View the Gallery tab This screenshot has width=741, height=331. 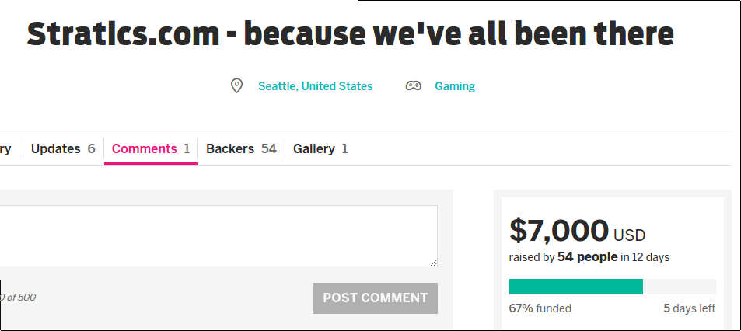(x=320, y=148)
